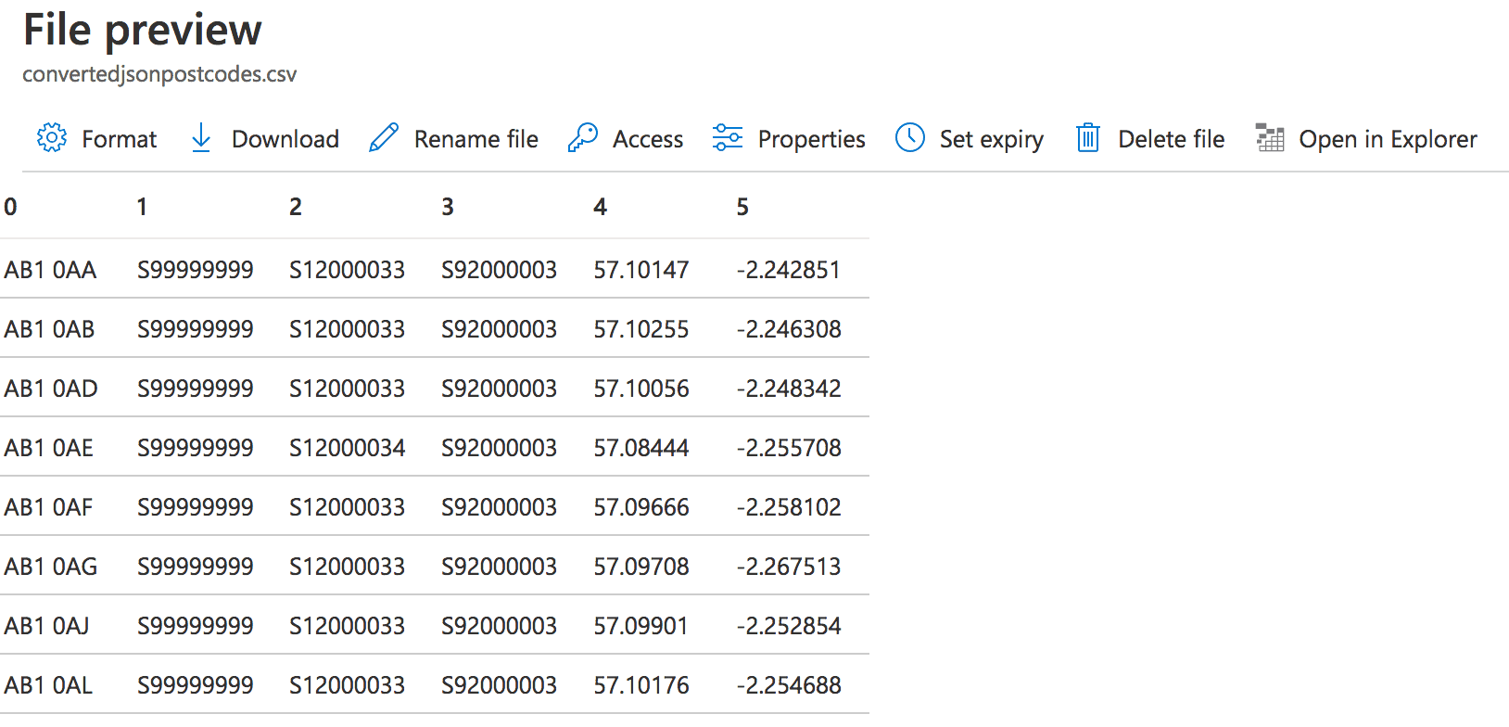The height and width of the screenshot is (727, 1509).
Task: Select the Set expiry label
Action: [991, 139]
